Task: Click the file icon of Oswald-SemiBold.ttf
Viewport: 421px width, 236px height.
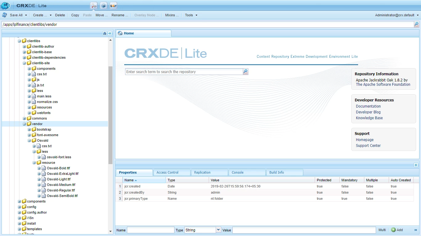Action: pos(44,196)
